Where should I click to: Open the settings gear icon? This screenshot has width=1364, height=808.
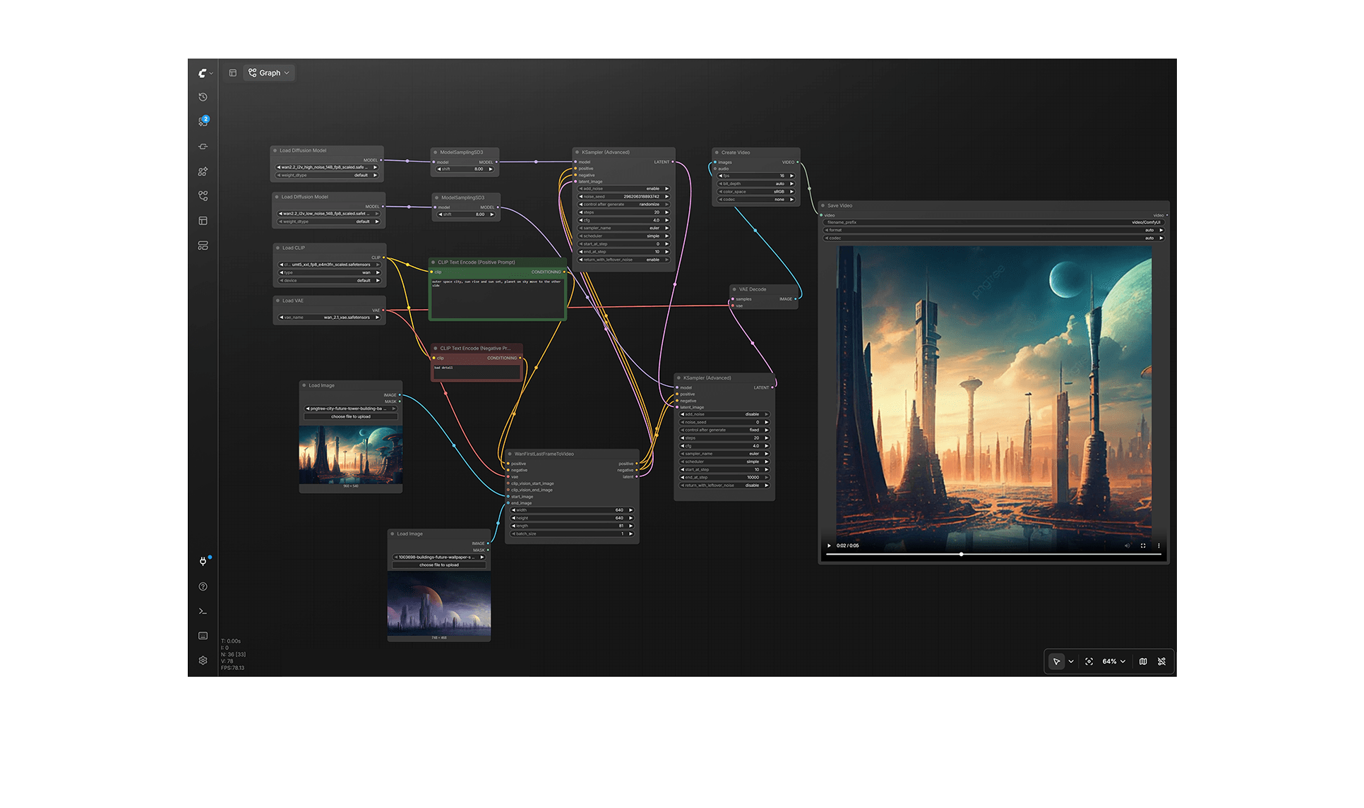203,661
